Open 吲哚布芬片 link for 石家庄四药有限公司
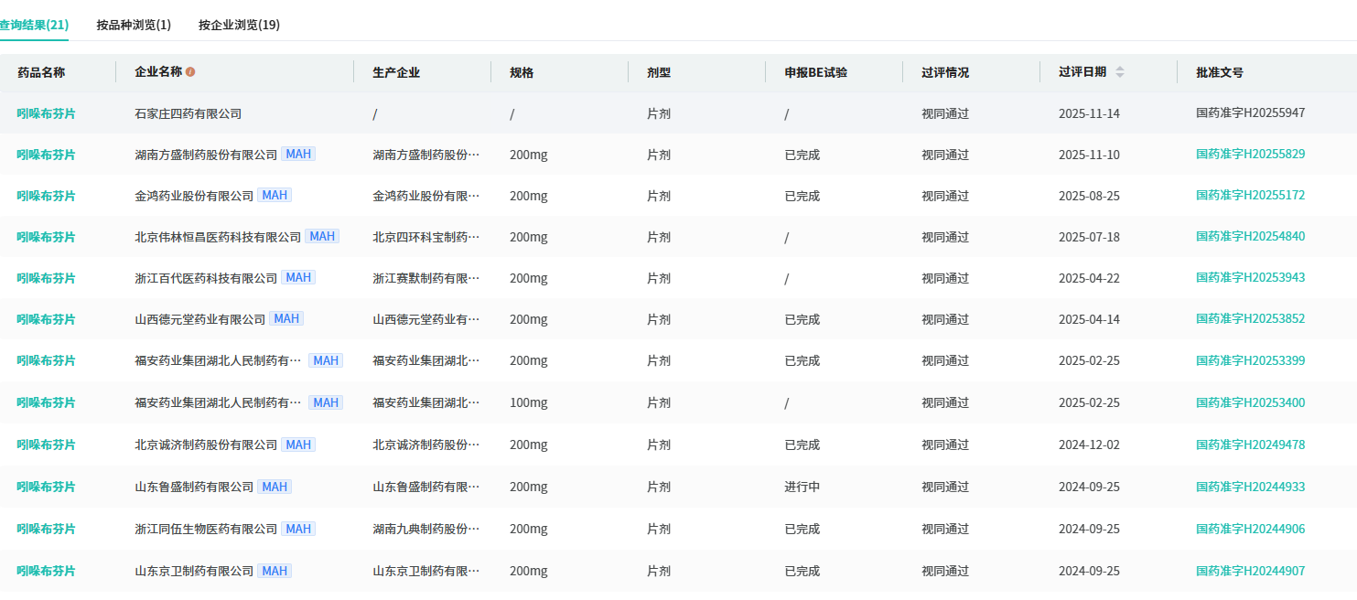 pyautogui.click(x=46, y=113)
